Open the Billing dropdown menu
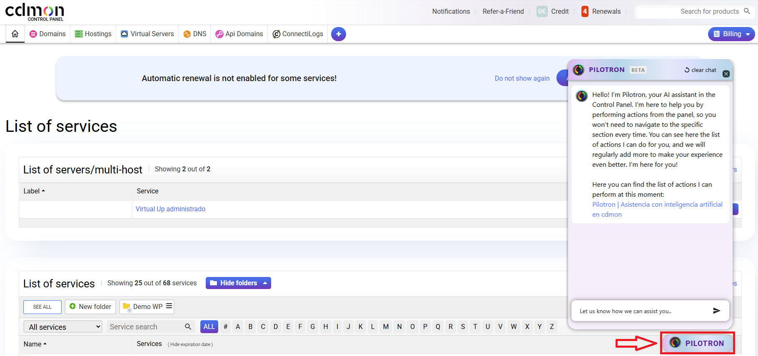This screenshot has width=758, height=356. point(731,34)
